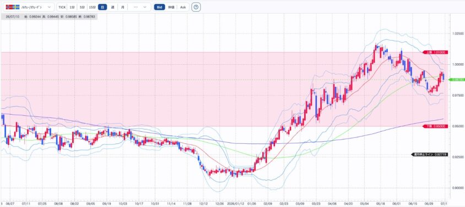The image size is (465, 207).
Task: Click the Norway/Sweden flag pair icon
Action: (x=13, y=7)
